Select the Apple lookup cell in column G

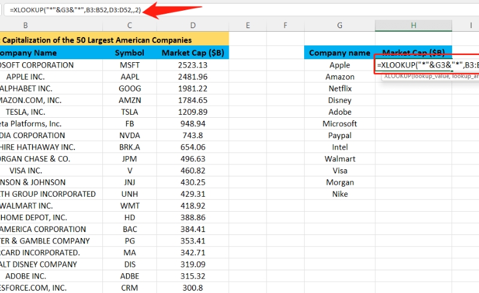click(339, 65)
